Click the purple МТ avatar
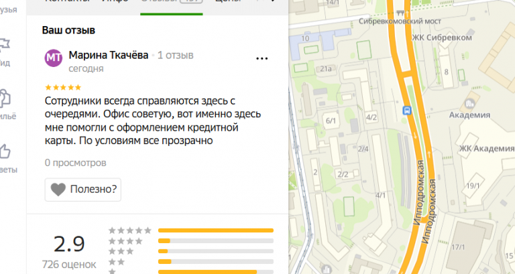Image resolution: width=515 pixels, height=274 pixels. (x=53, y=58)
